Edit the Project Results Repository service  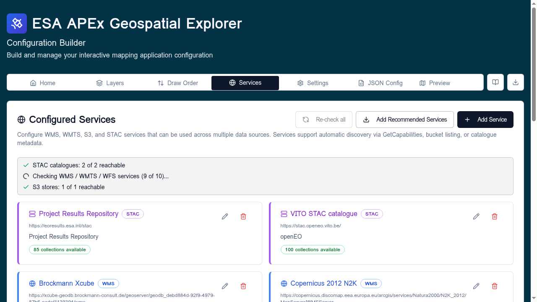coord(225,216)
